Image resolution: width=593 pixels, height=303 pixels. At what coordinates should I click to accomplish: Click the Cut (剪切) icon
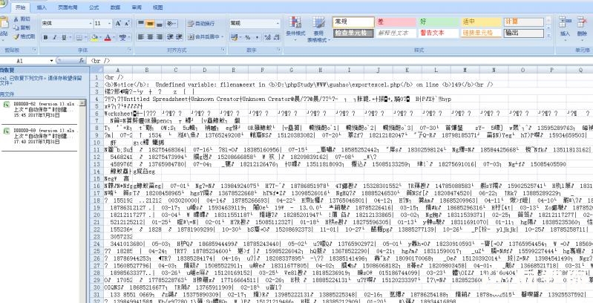22,18
